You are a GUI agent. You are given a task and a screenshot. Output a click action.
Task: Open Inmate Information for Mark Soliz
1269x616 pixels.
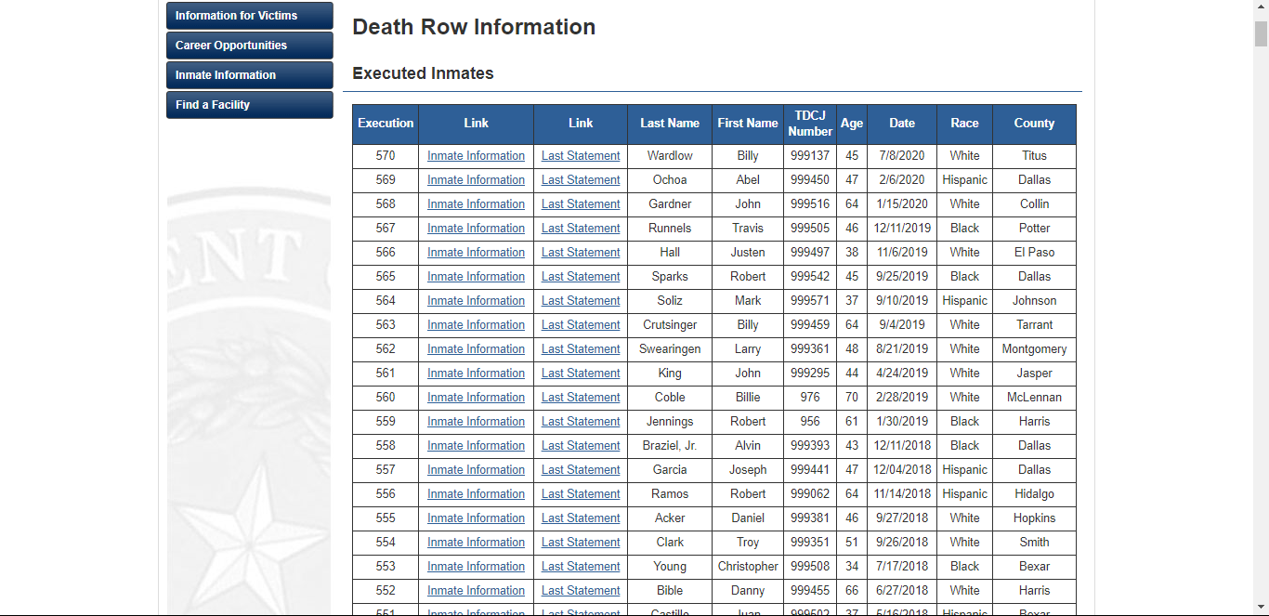(476, 301)
